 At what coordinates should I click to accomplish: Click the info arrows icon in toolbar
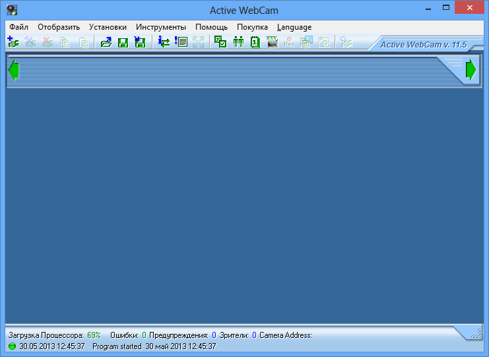click(164, 42)
